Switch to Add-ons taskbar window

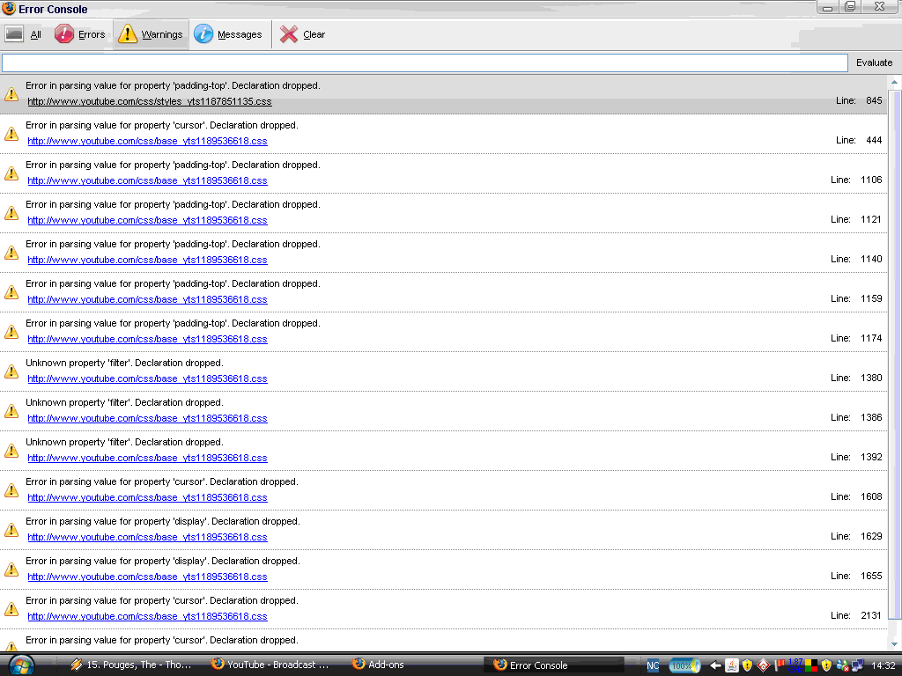click(x=379, y=665)
